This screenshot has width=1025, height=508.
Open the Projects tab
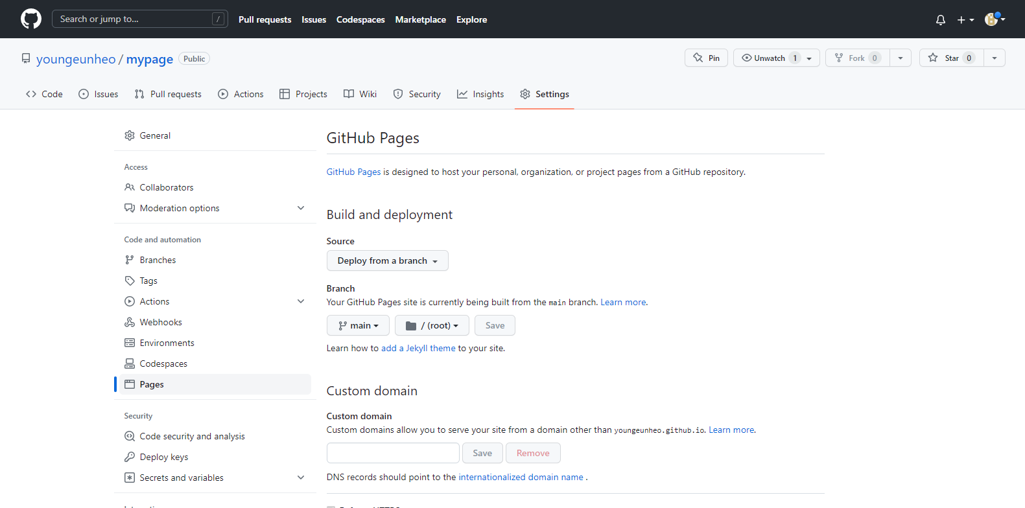click(x=303, y=94)
